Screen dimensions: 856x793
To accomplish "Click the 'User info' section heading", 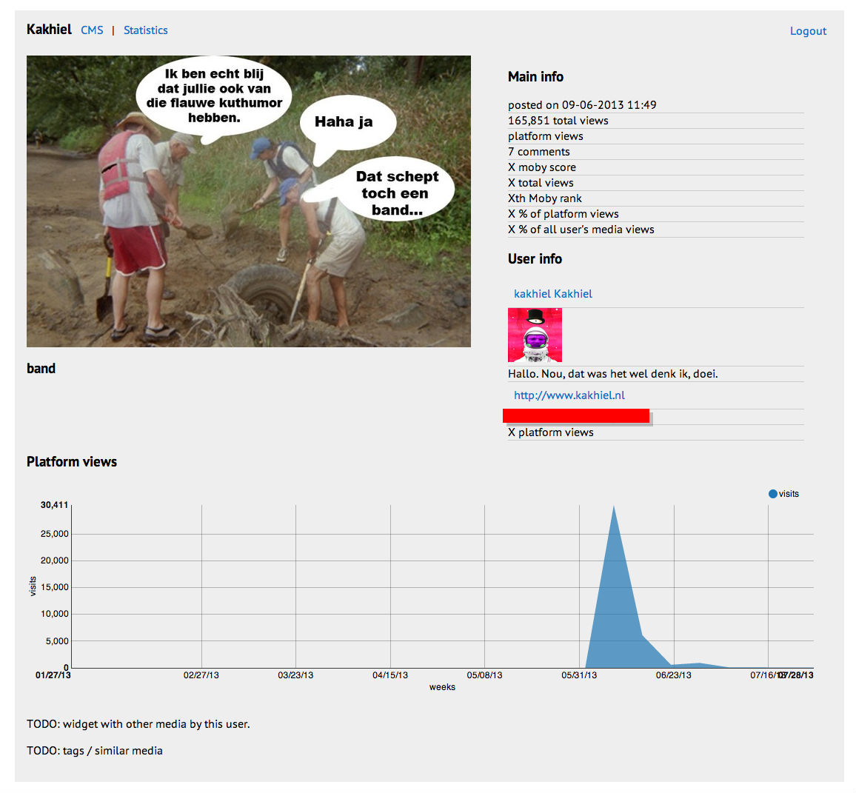I will click(535, 259).
